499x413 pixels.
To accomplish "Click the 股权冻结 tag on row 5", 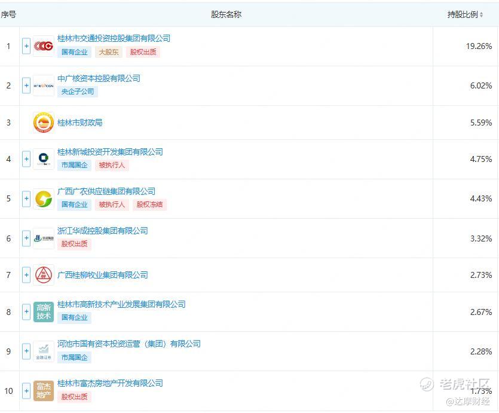I will point(149,204).
